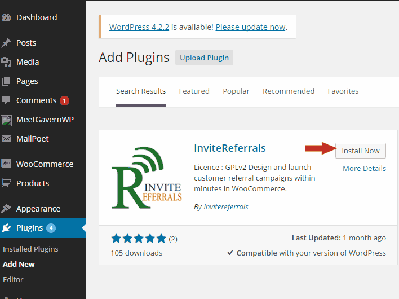Click the WordPress 4.2.2 link
399x299 pixels.
click(139, 27)
